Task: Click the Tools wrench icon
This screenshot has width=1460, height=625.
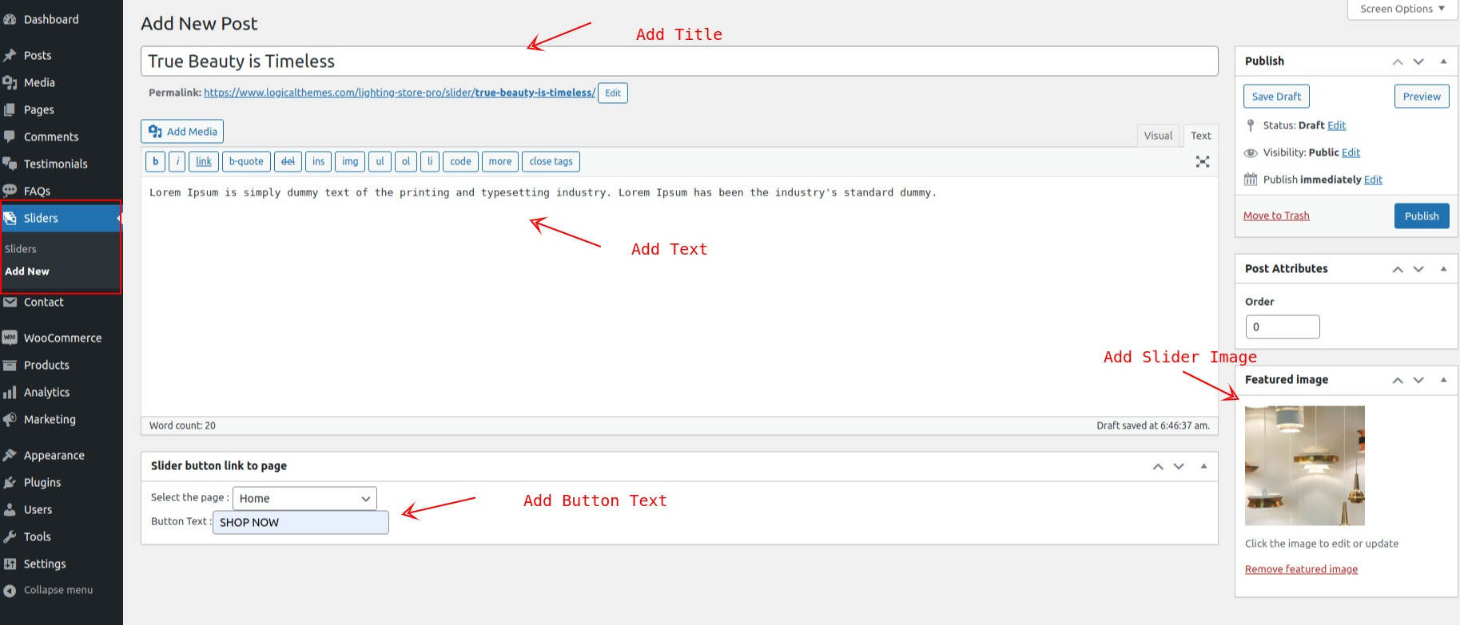Action: point(10,536)
